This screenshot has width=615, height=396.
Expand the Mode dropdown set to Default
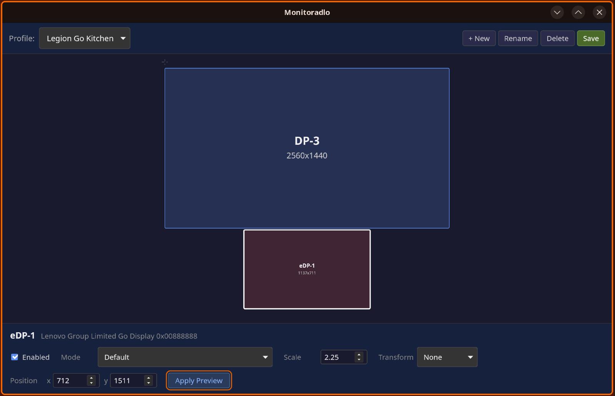pos(185,357)
